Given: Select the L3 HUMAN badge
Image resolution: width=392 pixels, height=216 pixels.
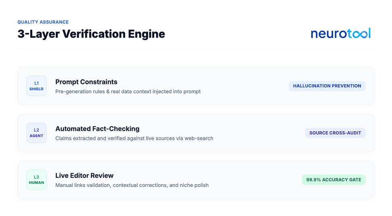Looking at the screenshot, I should tap(36, 180).
